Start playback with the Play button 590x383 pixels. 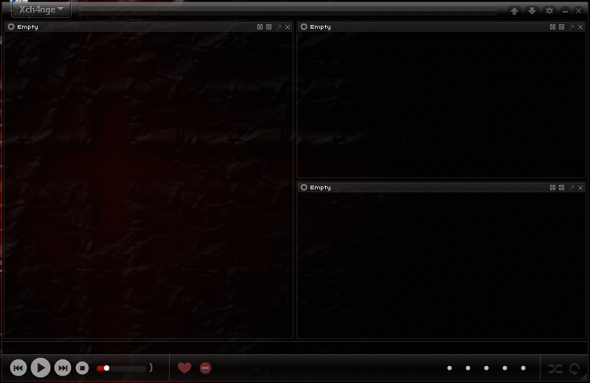click(x=41, y=368)
